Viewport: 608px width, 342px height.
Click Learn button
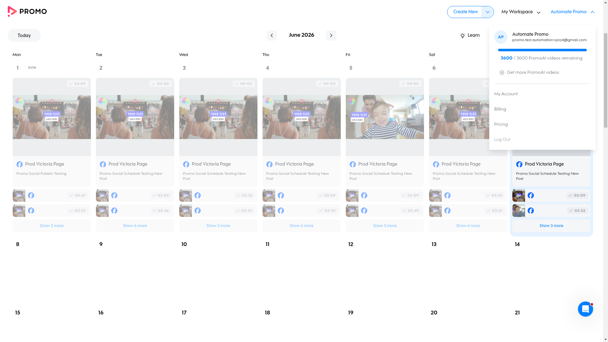pyautogui.click(x=470, y=35)
